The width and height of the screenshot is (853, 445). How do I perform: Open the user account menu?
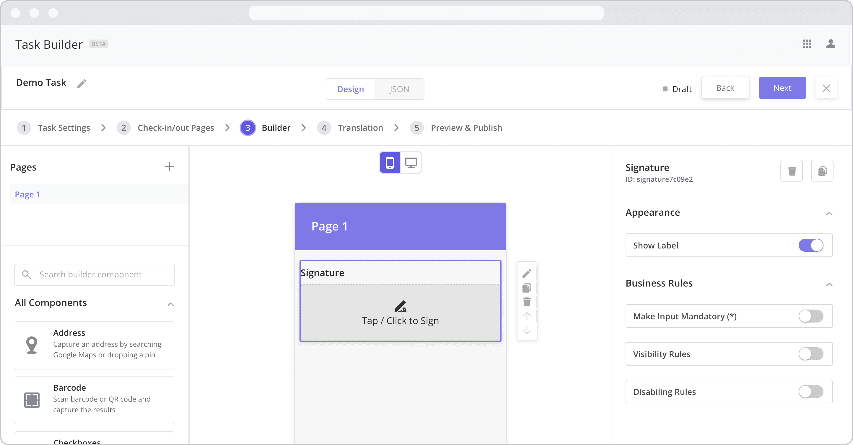[x=831, y=44]
